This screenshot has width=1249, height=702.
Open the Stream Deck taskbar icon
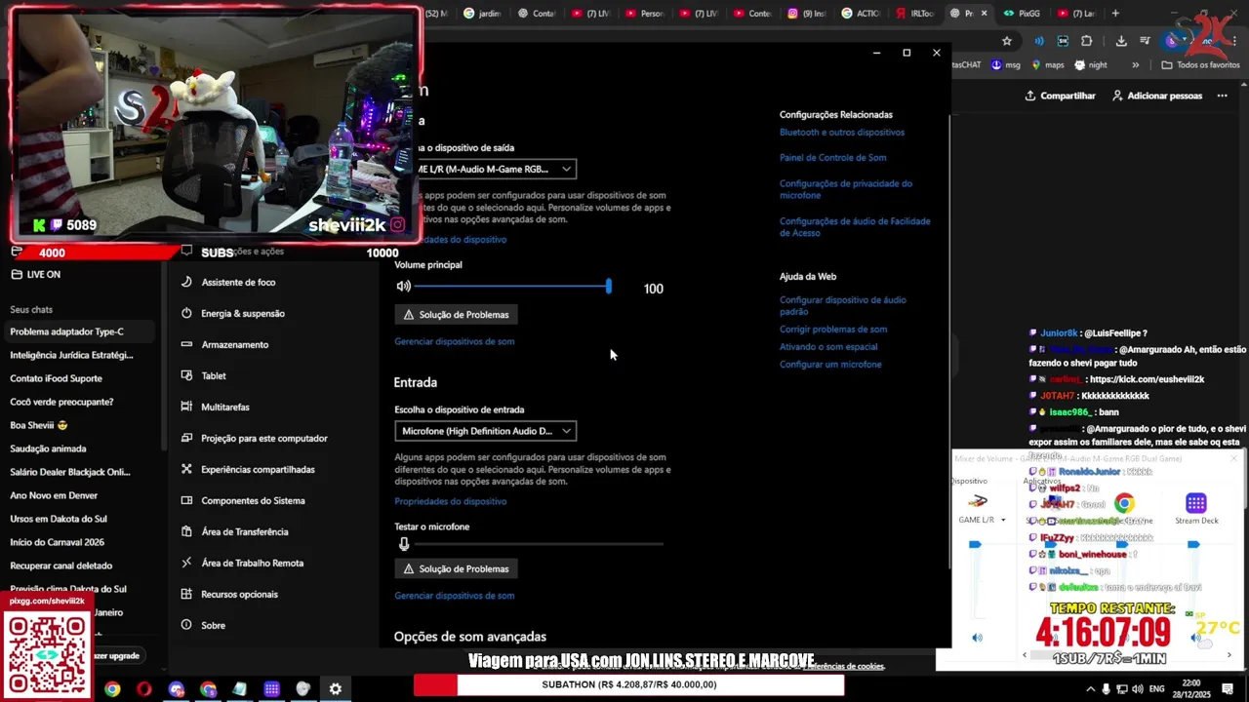tap(272, 689)
